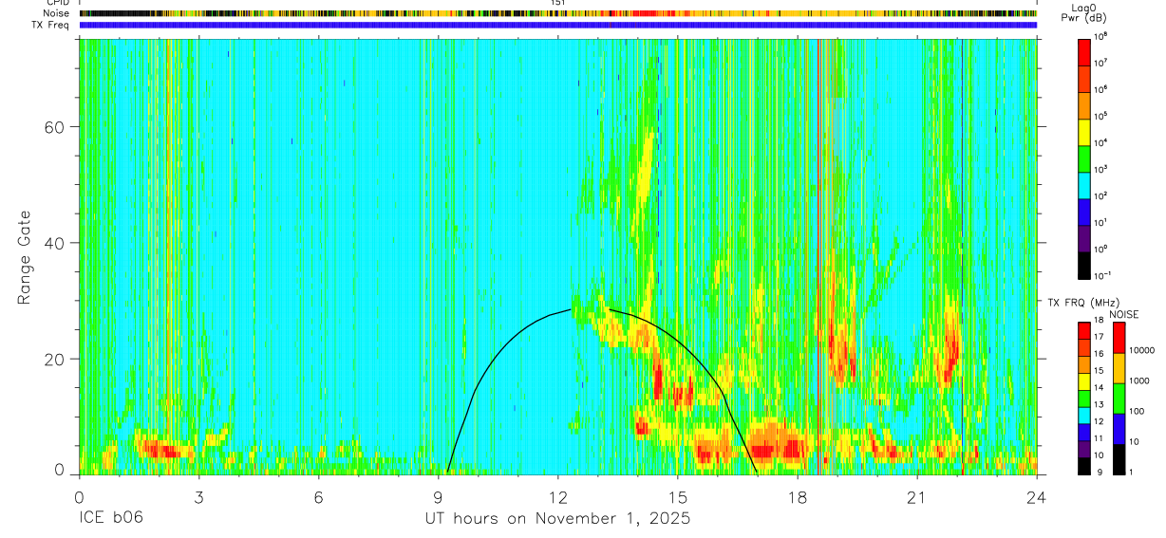1166x538 pixels.
Task: Click the '6' tick on the UT hours axis
Action: [x=318, y=498]
